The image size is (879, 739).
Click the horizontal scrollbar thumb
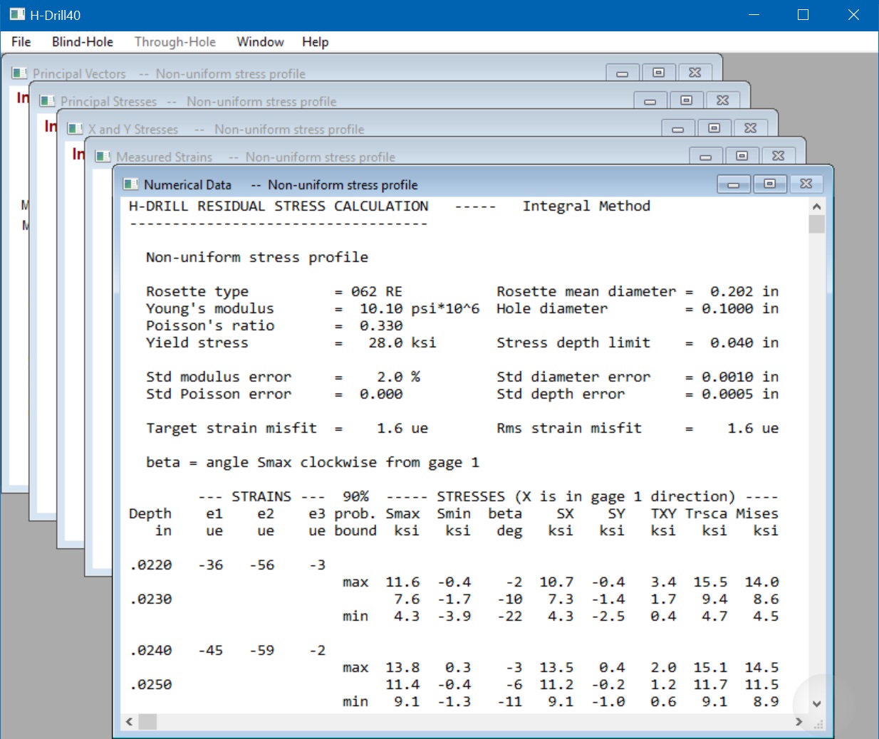click(147, 722)
